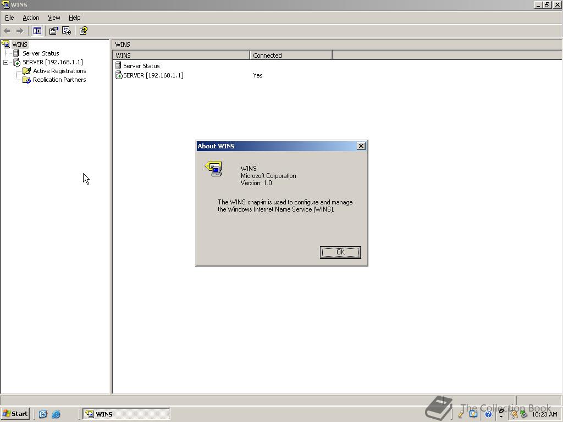Select Server Status in the tree
Viewport: 563px width, 422px height.
point(41,53)
